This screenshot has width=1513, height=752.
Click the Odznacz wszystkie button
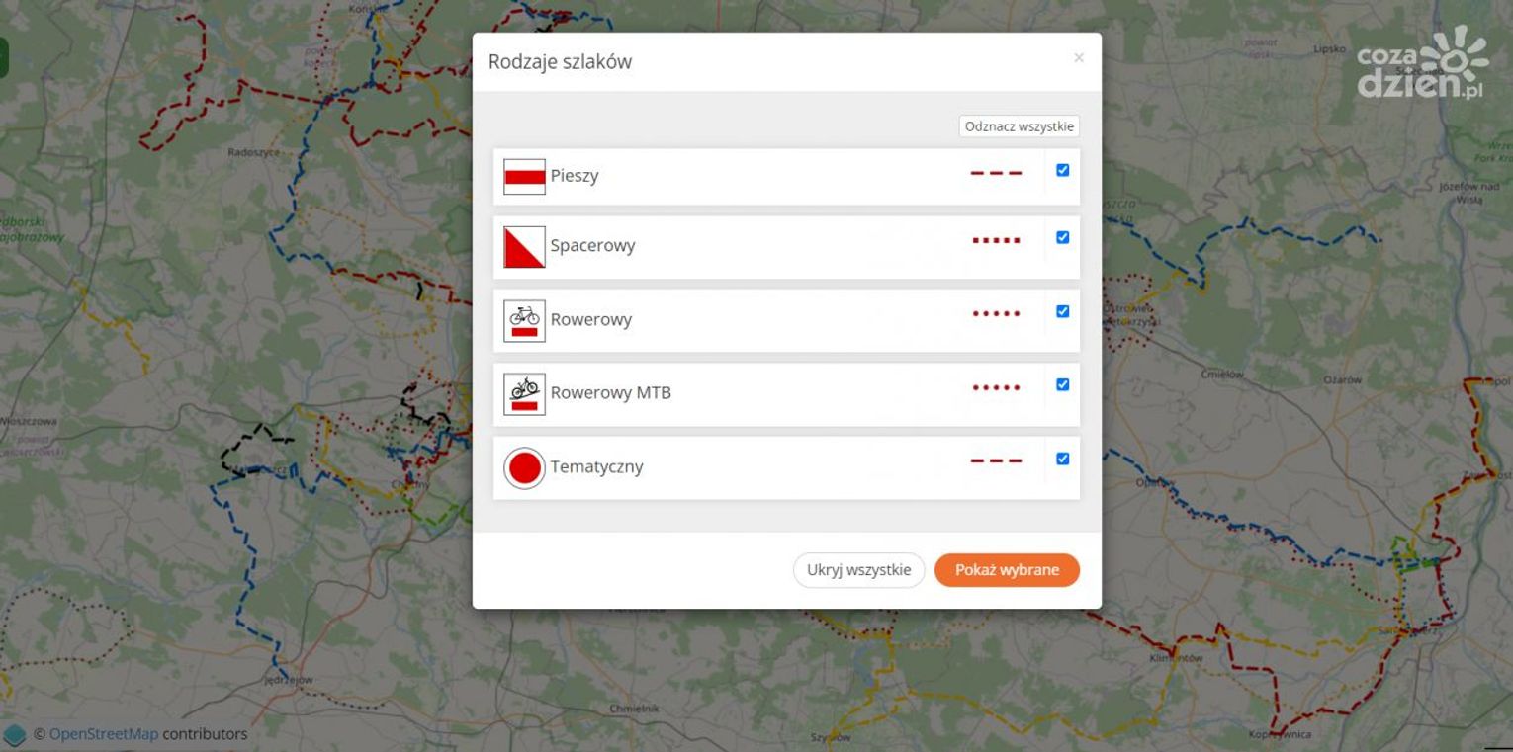coord(1020,126)
